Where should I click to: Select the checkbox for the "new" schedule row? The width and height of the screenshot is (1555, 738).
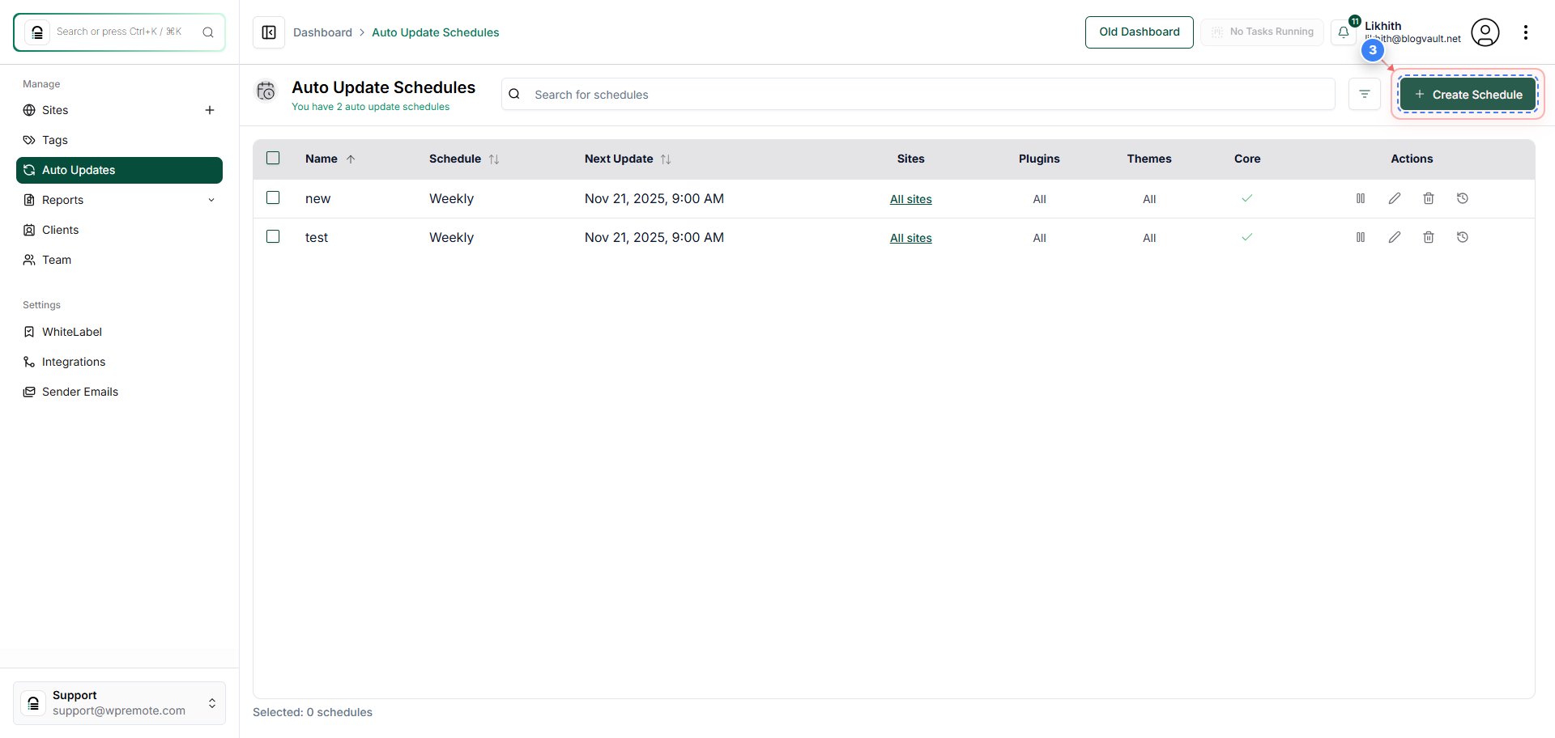click(x=273, y=197)
